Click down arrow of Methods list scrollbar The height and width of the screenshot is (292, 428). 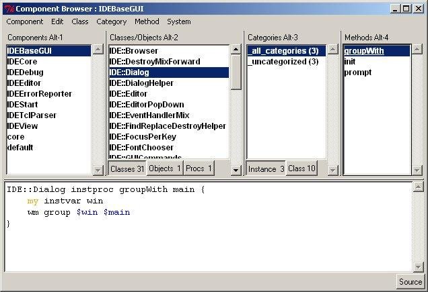point(417,170)
